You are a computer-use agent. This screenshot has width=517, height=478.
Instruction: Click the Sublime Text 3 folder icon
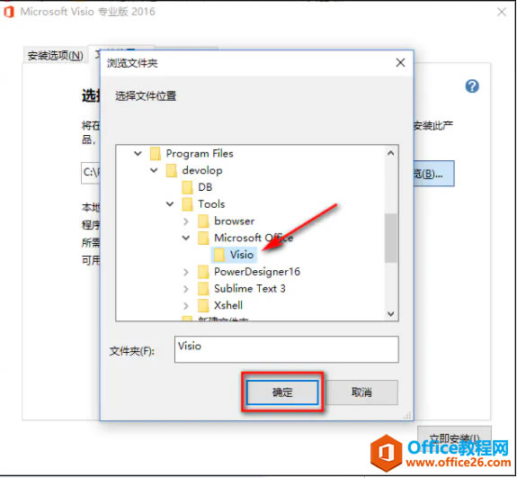coord(203,289)
